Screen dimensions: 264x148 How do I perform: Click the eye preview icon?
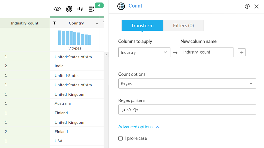[x=57, y=9]
